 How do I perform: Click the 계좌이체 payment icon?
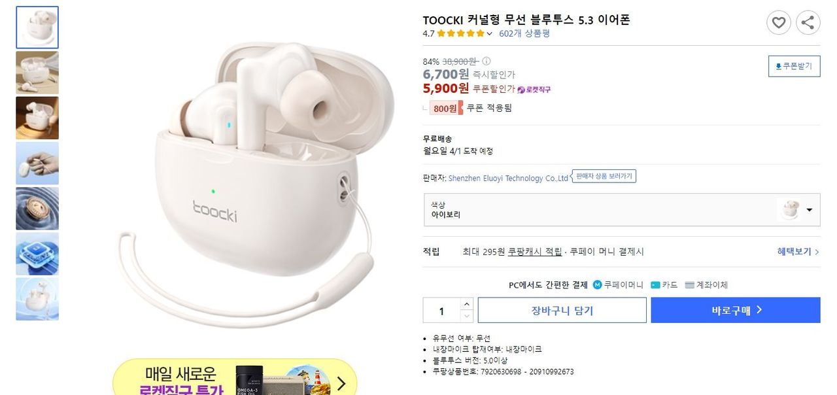[x=689, y=284]
